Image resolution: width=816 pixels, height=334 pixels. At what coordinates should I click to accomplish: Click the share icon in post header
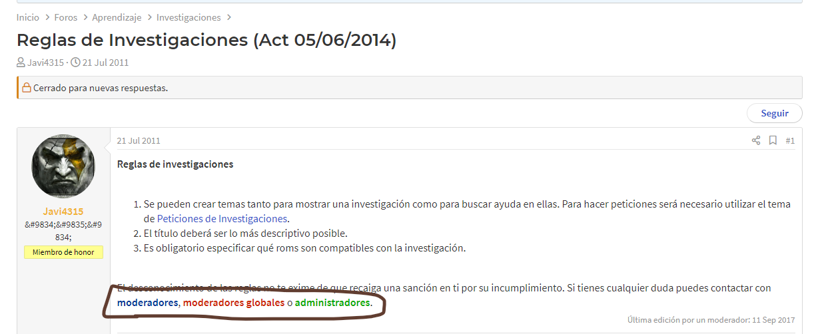756,140
